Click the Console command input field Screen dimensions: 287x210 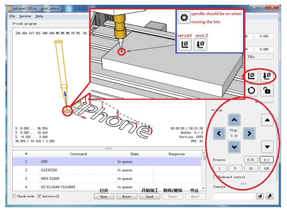coord(234,196)
